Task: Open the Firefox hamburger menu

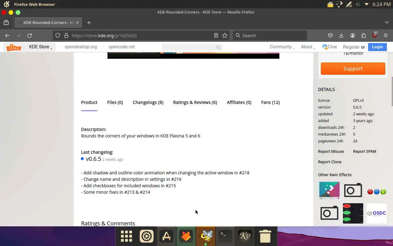Action: [386, 35]
